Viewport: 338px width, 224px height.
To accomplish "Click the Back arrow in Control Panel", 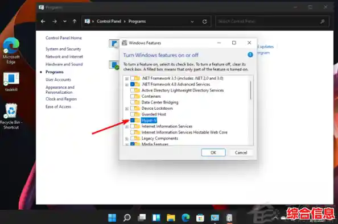I will [x=43, y=22].
